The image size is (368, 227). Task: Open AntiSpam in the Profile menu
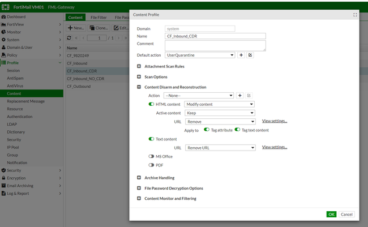point(15,78)
